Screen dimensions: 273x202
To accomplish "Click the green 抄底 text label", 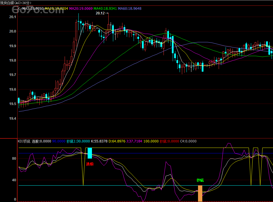I will click(x=200, y=180).
